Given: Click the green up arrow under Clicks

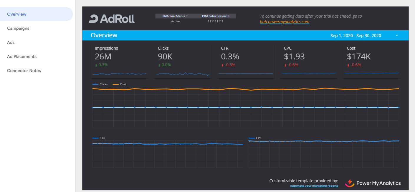Looking at the screenshot, I should [159, 65].
